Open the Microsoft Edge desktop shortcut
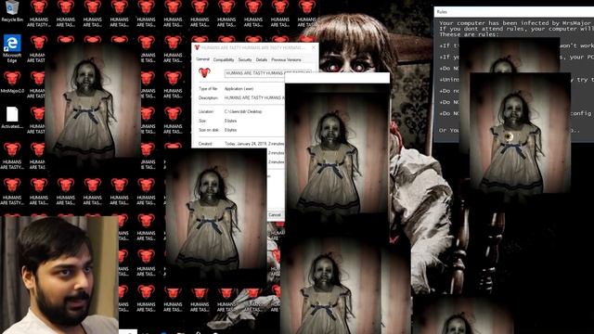The height and width of the screenshot is (334, 594). (x=12, y=49)
